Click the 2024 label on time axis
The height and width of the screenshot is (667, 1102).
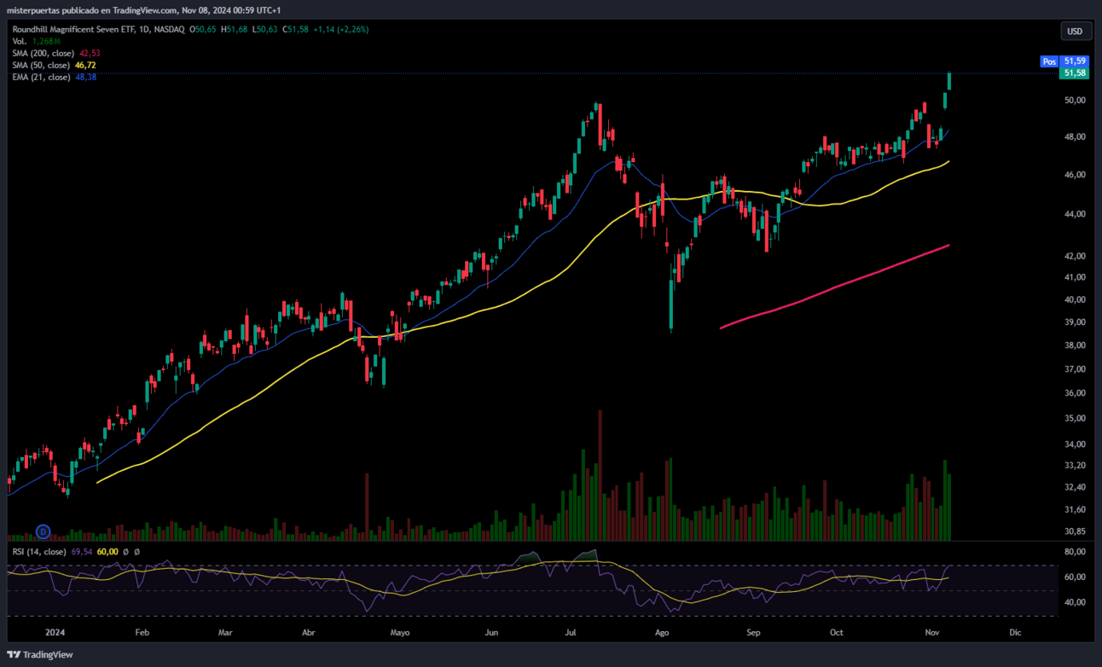tap(55, 633)
